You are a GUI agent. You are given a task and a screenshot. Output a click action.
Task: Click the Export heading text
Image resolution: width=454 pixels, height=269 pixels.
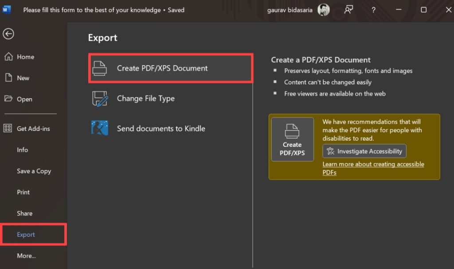click(103, 38)
